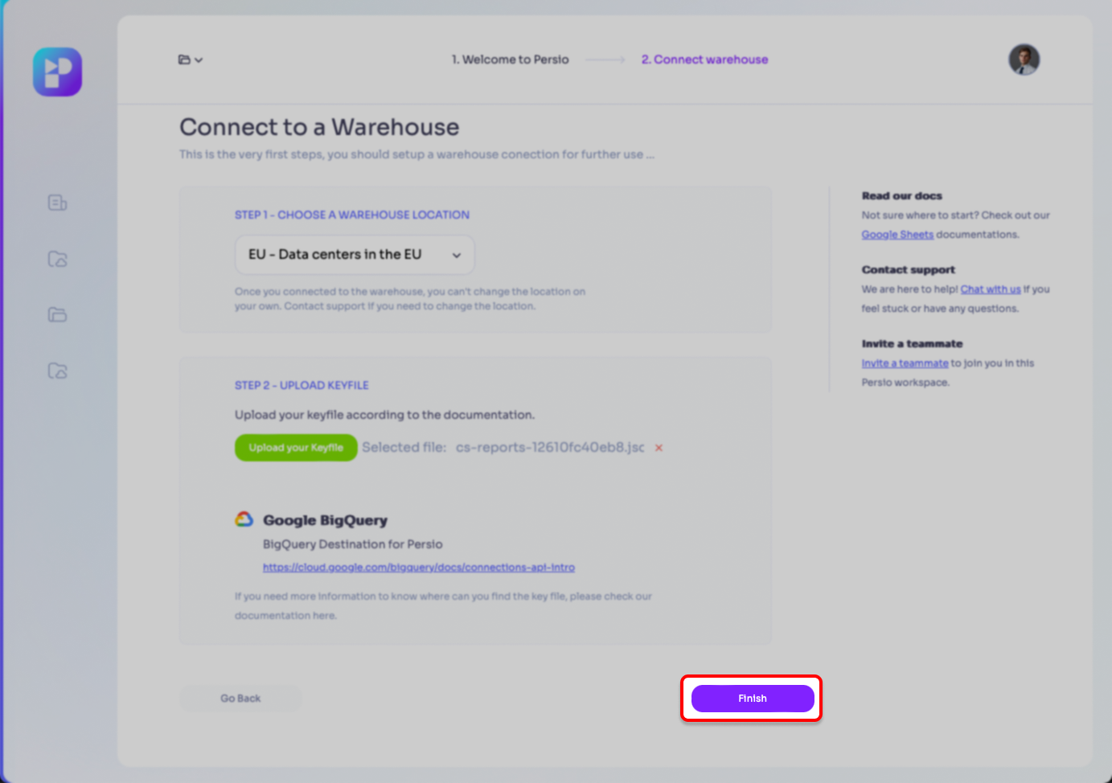Click the Chat with us link
This screenshot has width=1112, height=783.
pos(990,289)
